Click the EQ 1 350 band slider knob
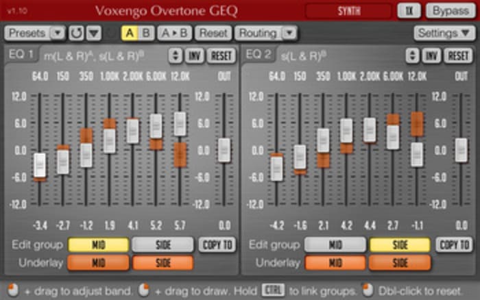The image size is (480, 300). tap(86, 155)
